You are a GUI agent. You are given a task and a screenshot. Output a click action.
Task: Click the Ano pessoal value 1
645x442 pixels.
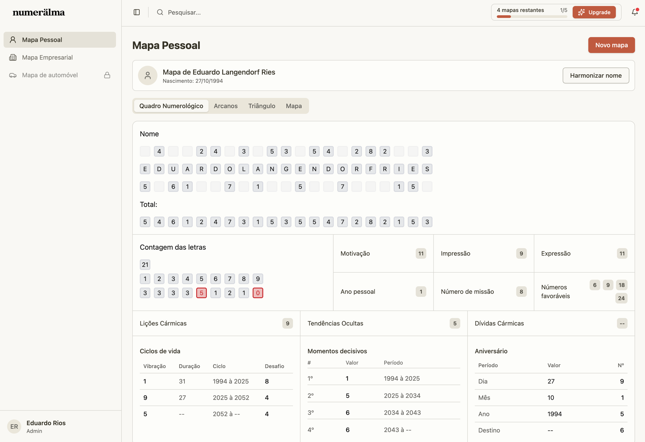click(421, 292)
